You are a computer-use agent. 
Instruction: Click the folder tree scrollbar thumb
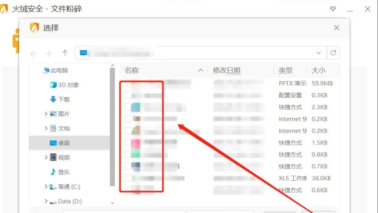112,127
